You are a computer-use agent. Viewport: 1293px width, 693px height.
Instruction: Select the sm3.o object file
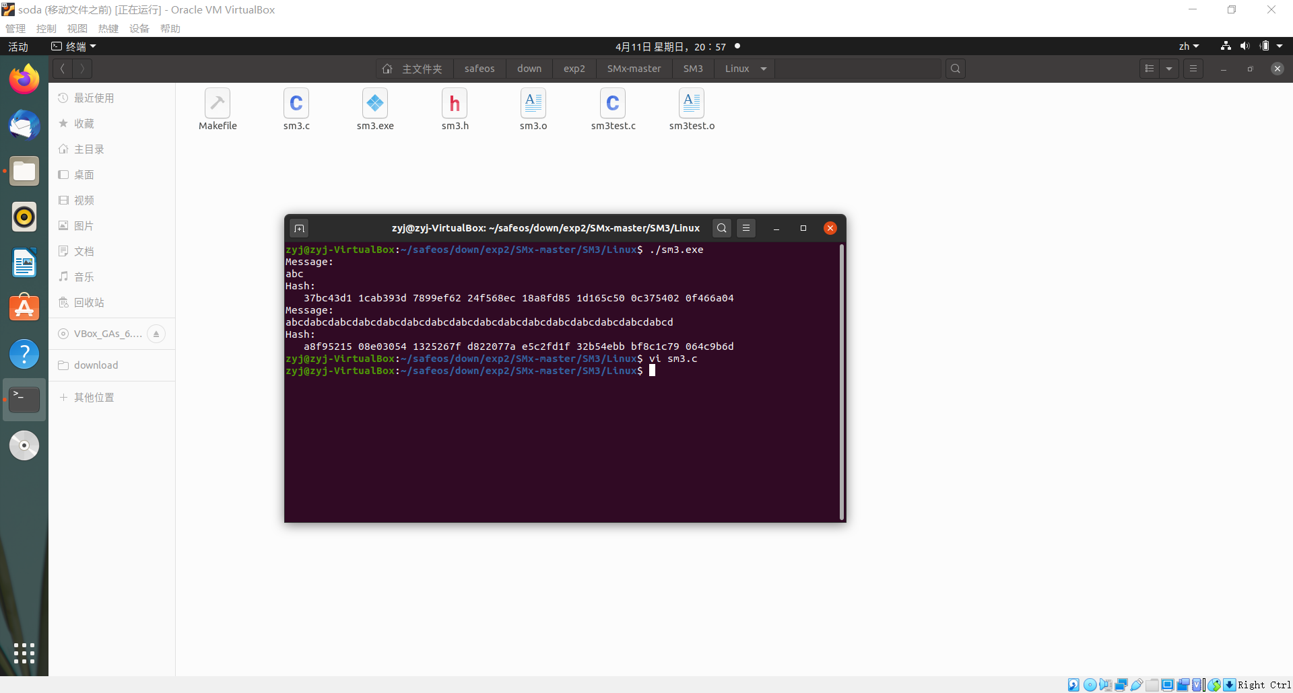pyautogui.click(x=533, y=110)
